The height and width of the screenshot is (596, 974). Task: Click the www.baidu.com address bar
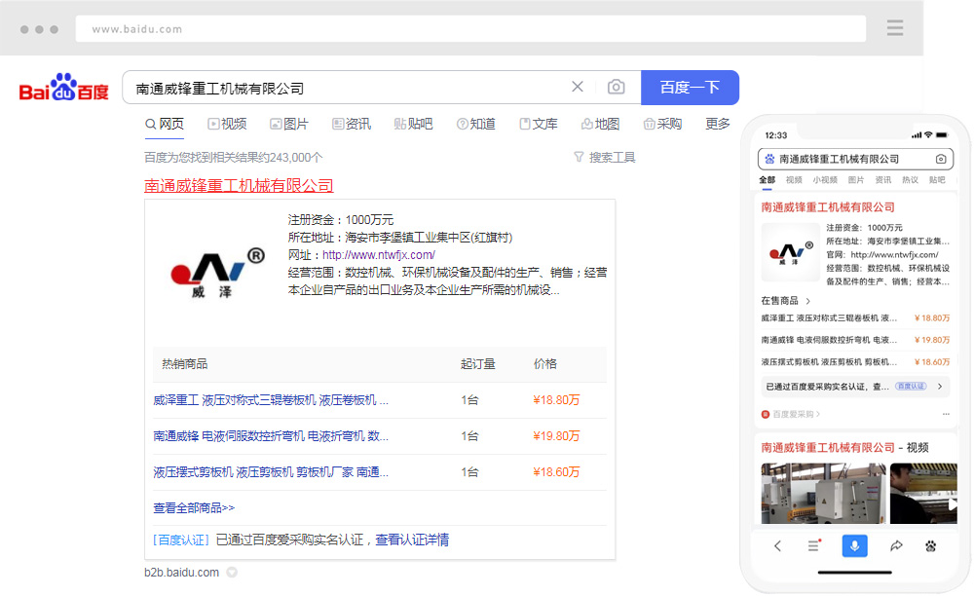click(470, 29)
